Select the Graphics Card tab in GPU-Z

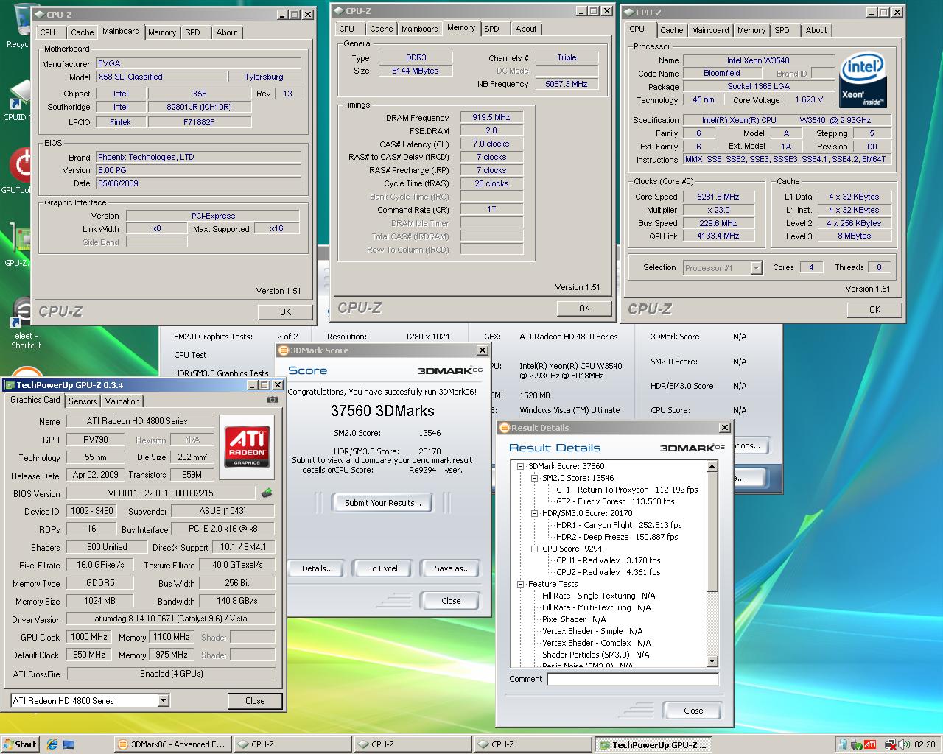(x=35, y=400)
